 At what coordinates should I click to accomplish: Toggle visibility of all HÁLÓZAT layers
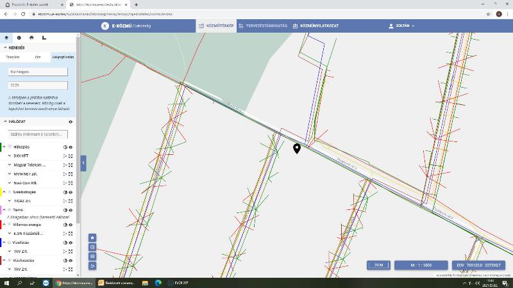click(71, 122)
